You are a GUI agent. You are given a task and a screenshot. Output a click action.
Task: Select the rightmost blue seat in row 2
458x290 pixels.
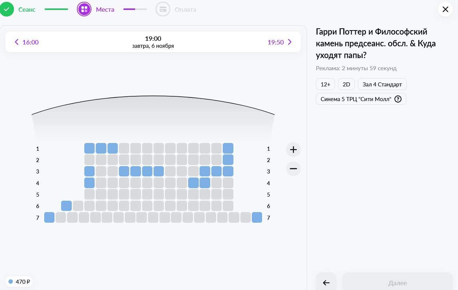click(x=228, y=160)
